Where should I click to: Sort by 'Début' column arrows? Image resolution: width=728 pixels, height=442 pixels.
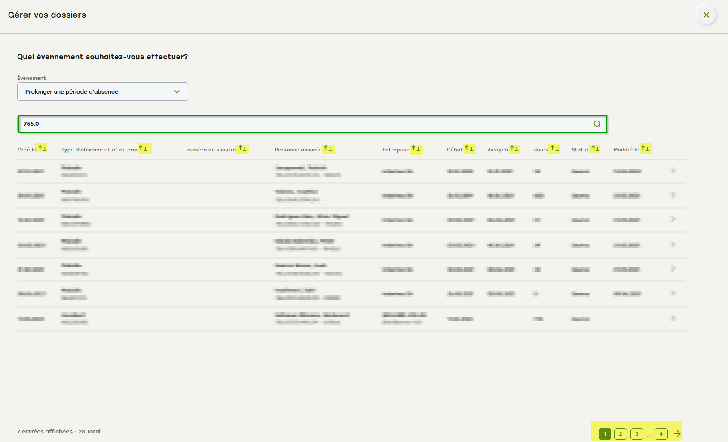point(469,149)
